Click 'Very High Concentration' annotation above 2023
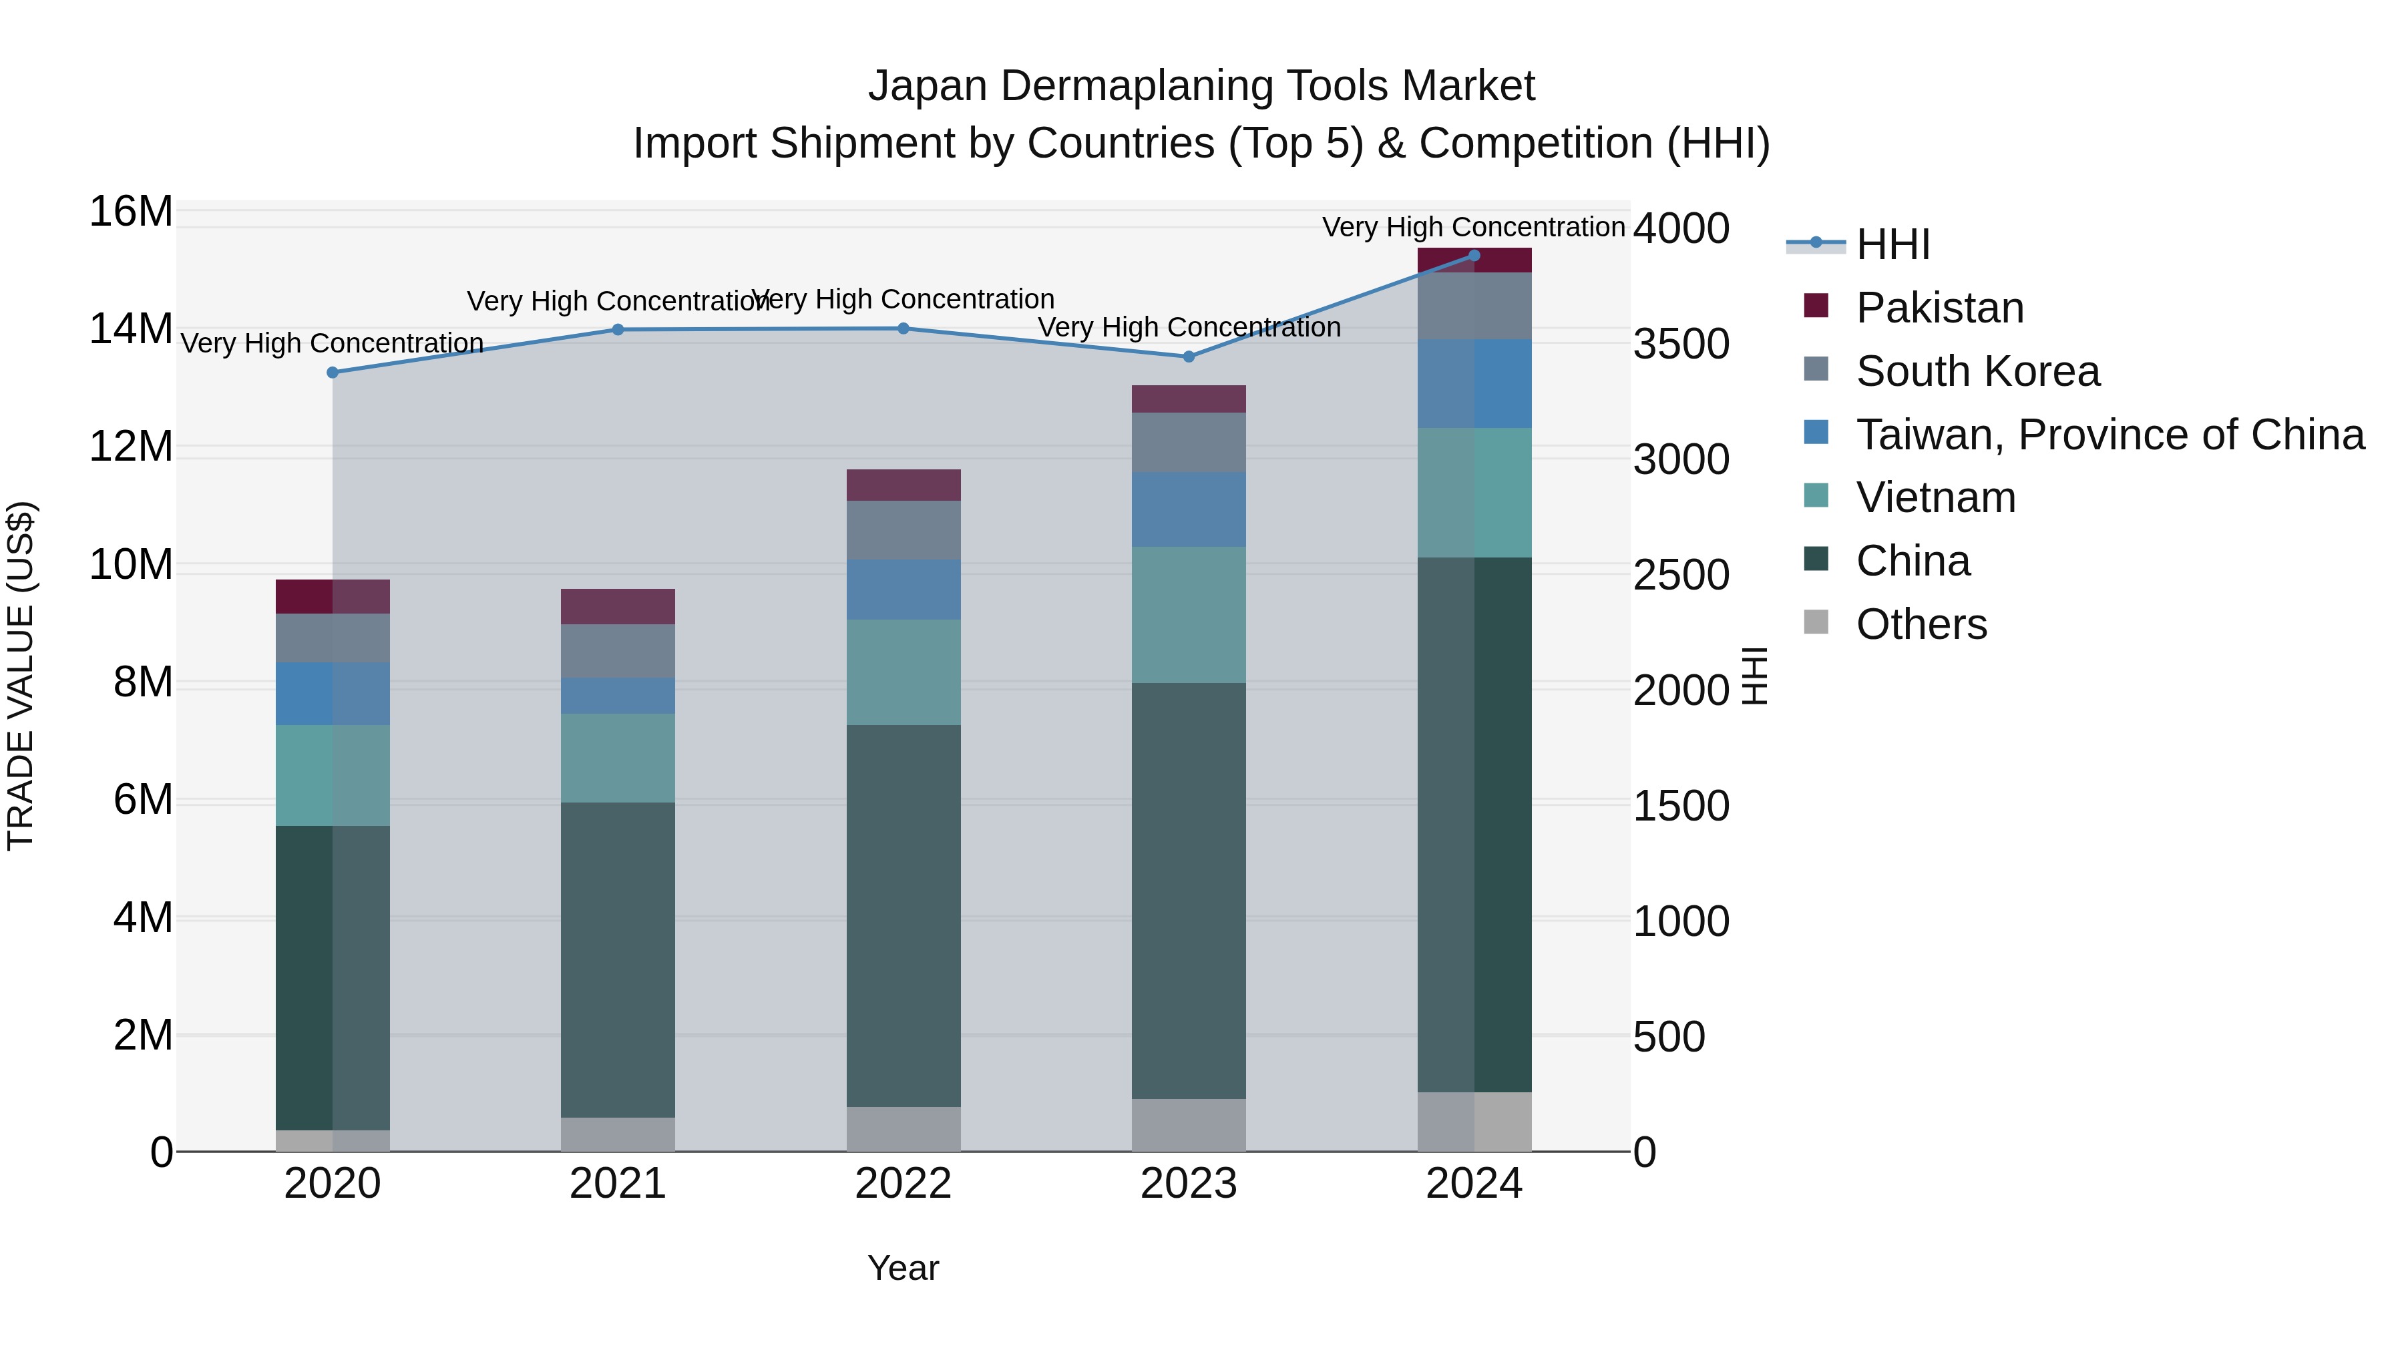The image size is (2404, 1352). tap(1189, 328)
